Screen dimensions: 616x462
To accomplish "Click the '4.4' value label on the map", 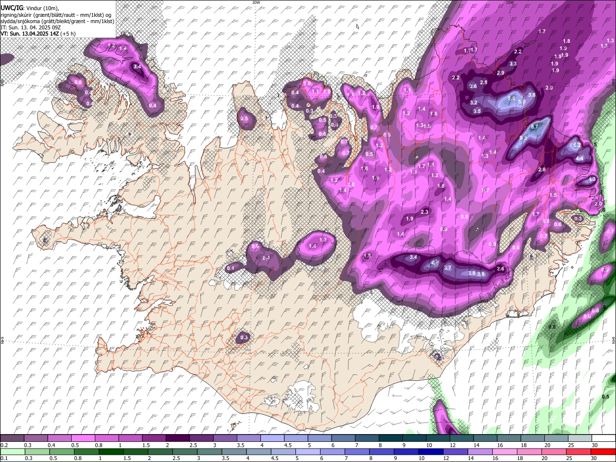I will [x=580, y=158].
